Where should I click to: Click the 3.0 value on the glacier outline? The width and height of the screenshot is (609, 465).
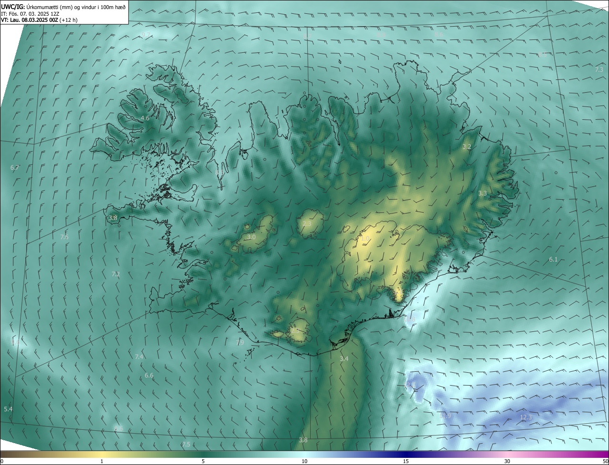click(x=252, y=237)
